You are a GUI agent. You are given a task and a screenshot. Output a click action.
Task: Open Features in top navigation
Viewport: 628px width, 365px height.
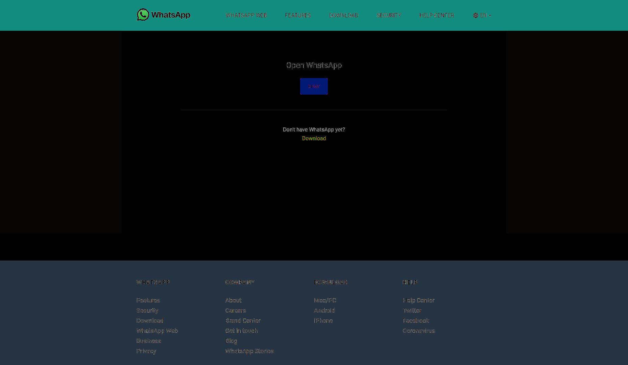click(x=298, y=15)
